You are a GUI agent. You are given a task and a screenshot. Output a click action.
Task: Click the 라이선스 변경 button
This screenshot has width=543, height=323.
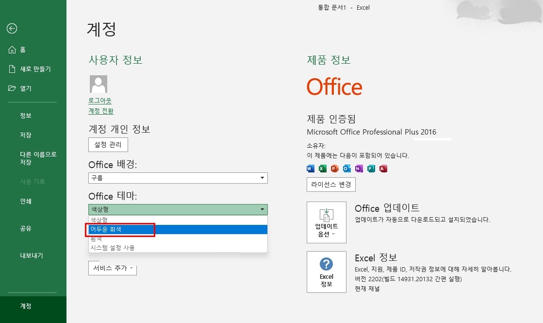(x=331, y=185)
